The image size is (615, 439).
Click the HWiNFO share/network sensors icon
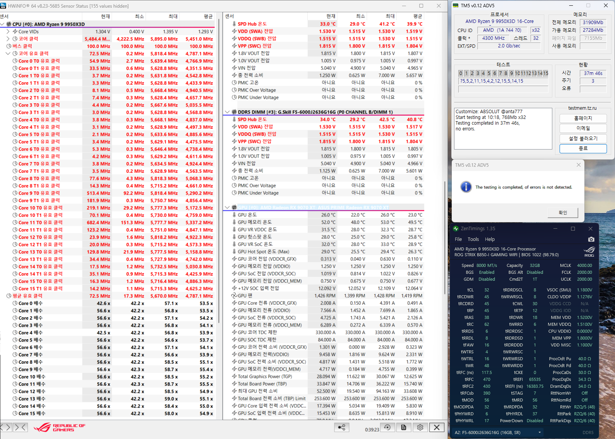point(341,428)
